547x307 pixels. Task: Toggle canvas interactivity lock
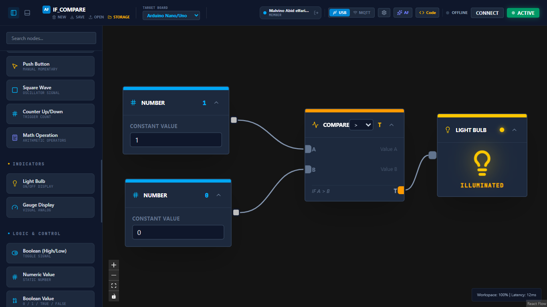point(114,296)
